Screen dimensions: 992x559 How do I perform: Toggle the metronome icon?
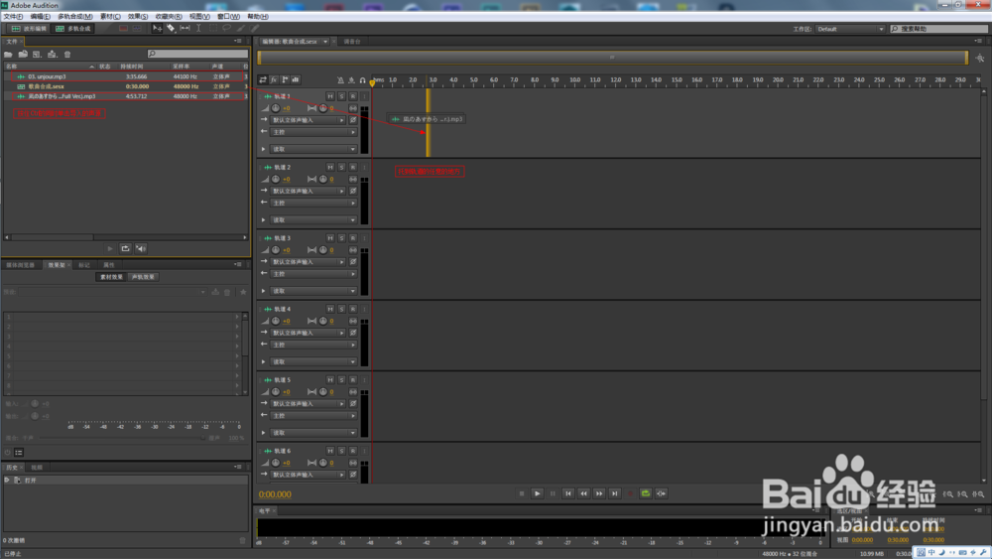tap(340, 80)
